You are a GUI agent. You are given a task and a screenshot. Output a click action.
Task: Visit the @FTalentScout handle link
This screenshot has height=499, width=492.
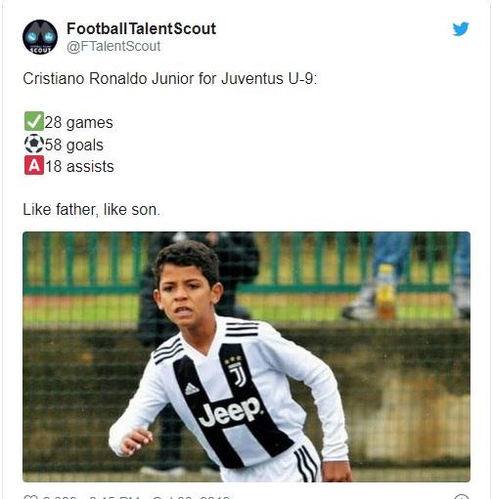113,46
